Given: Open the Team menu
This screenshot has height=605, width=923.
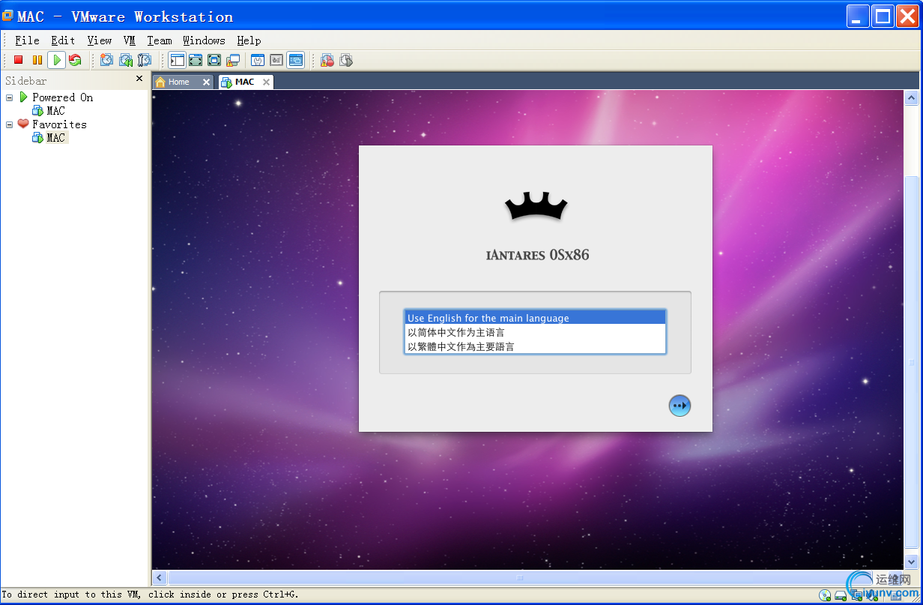Looking at the screenshot, I should pos(159,40).
